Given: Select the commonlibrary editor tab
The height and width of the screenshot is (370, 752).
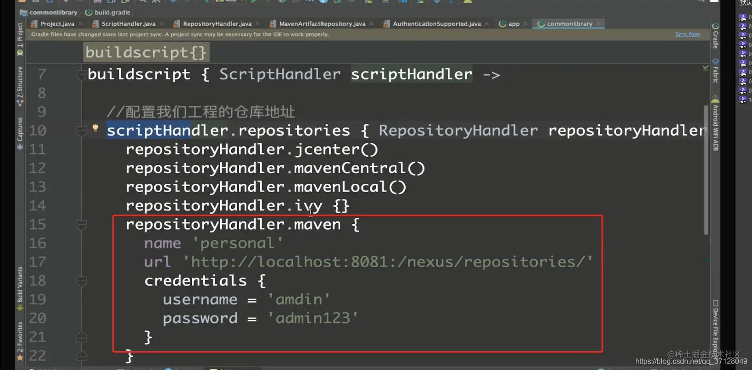Looking at the screenshot, I should [569, 24].
